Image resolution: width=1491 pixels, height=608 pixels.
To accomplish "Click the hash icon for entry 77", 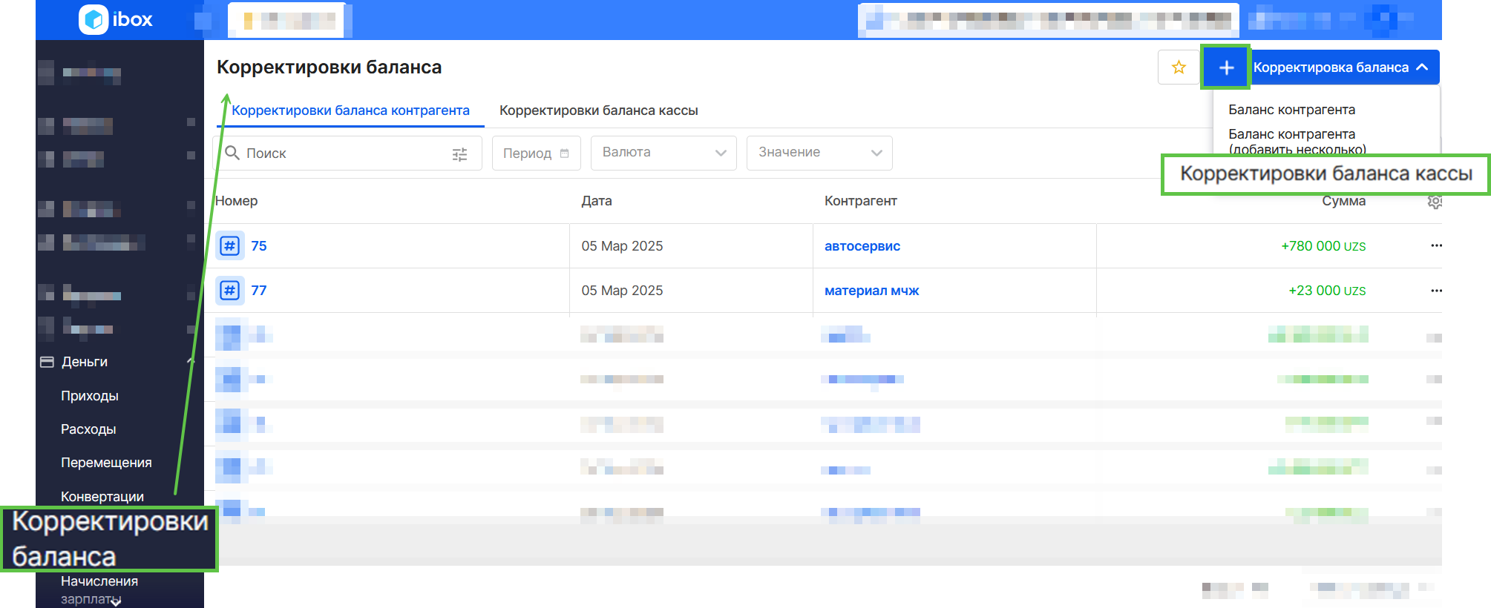I will click(x=230, y=291).
